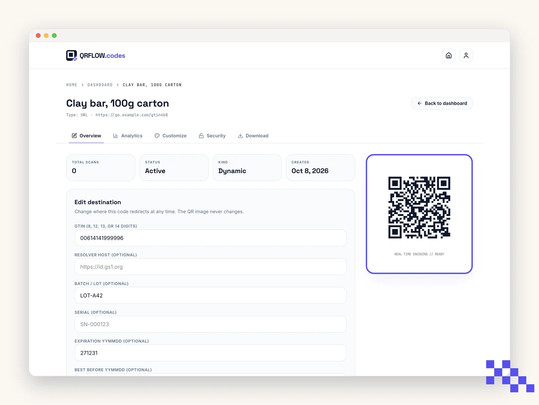Click the Total Scans card
Screen dimensions: 539x405
[101, 167]
